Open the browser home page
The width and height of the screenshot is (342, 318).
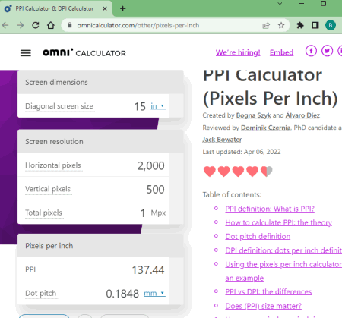51,25
